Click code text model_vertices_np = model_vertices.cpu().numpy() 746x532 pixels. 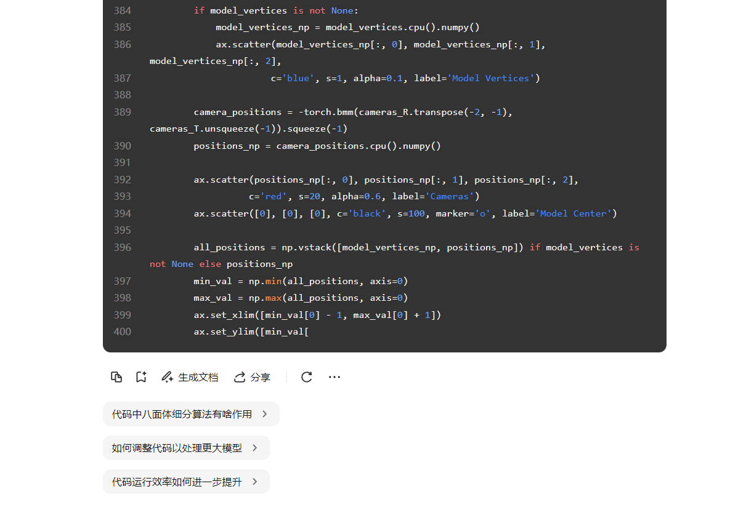click(x=347, y=27)
